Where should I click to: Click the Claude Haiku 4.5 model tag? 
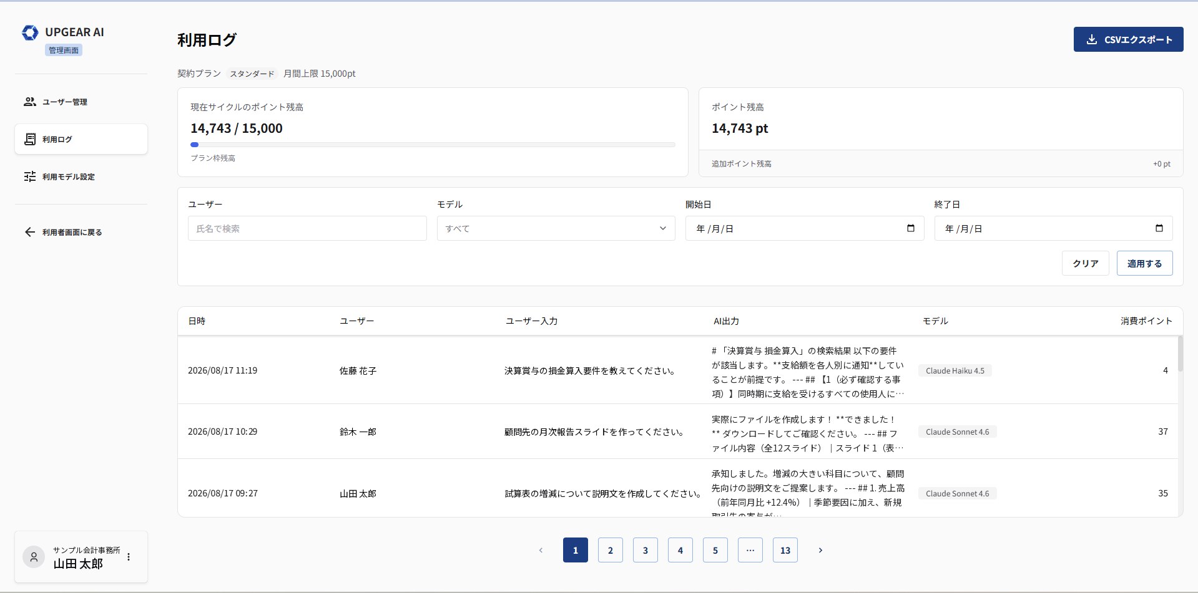coord(955,370)
